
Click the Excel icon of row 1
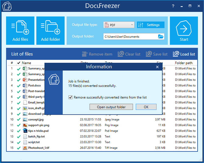pyautogui.click(x=25, y=68)
